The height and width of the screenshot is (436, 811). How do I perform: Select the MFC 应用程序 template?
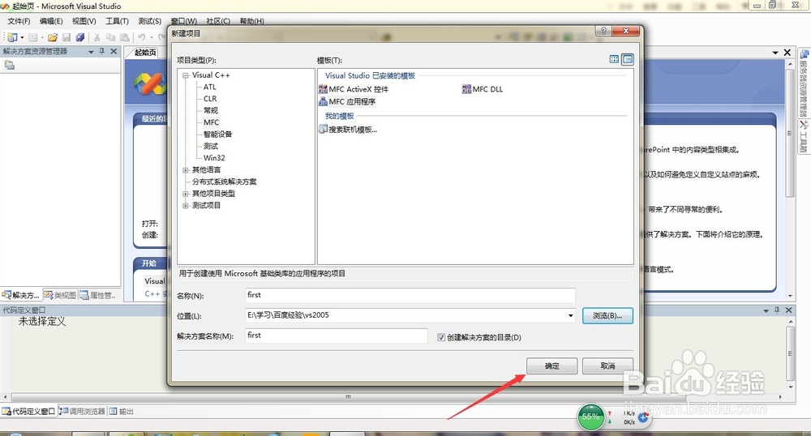[348, 101]
